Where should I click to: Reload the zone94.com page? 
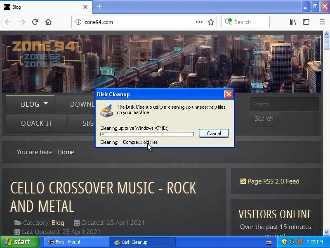[35, 22]
